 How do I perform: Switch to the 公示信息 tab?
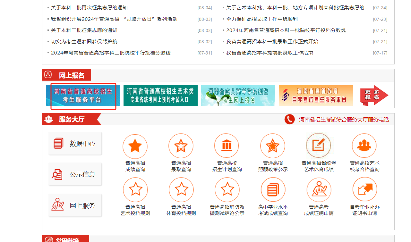(x=75, y=175)
